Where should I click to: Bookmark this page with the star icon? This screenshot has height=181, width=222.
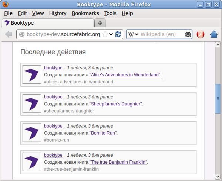105,34
